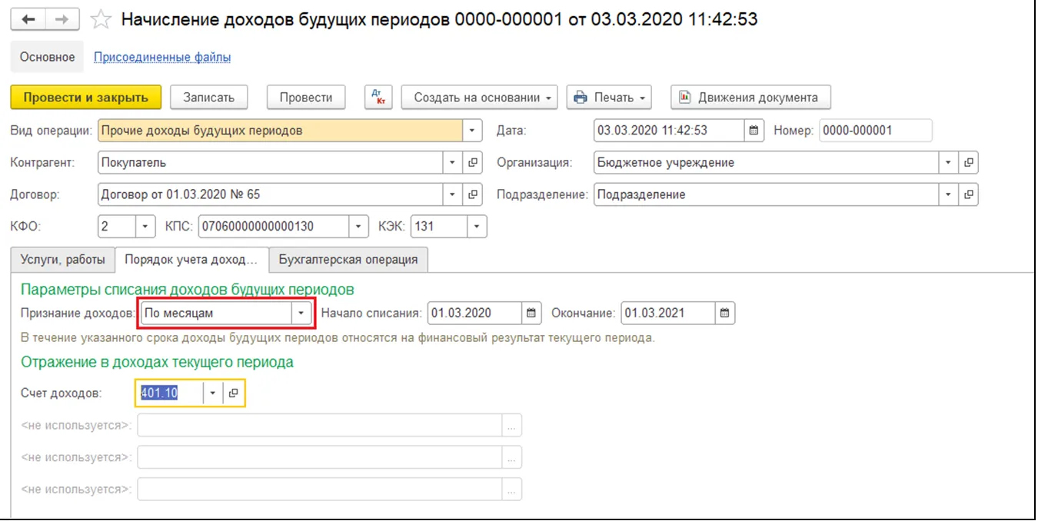Expand Контрагент dropdown arrow
Screen dimensions: 1038x521
pyautogui.click(x=454, y=163)
